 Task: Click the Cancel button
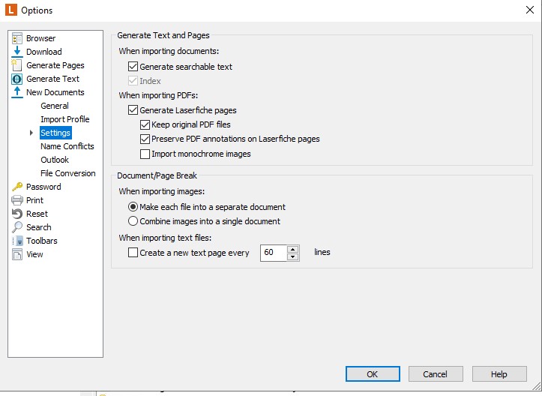tap(435, 373)
